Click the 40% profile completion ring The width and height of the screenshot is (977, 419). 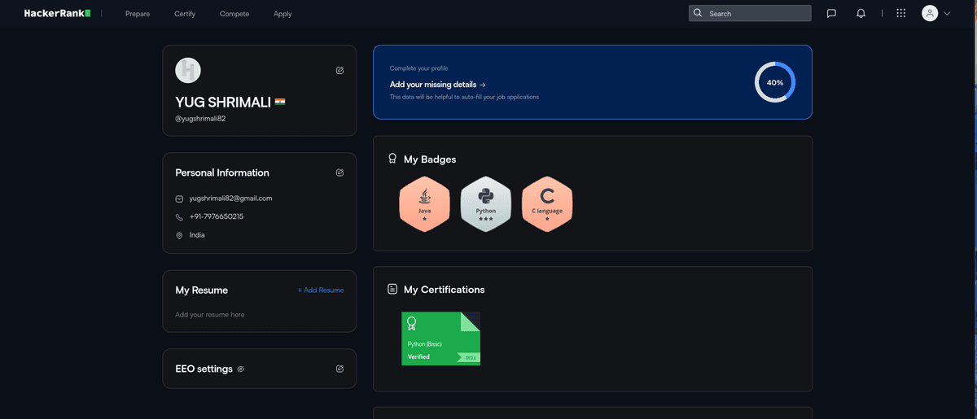(x=775, y=82)
